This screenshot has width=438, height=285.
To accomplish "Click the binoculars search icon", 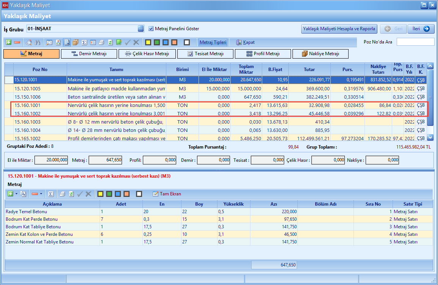I will point(38,42).
